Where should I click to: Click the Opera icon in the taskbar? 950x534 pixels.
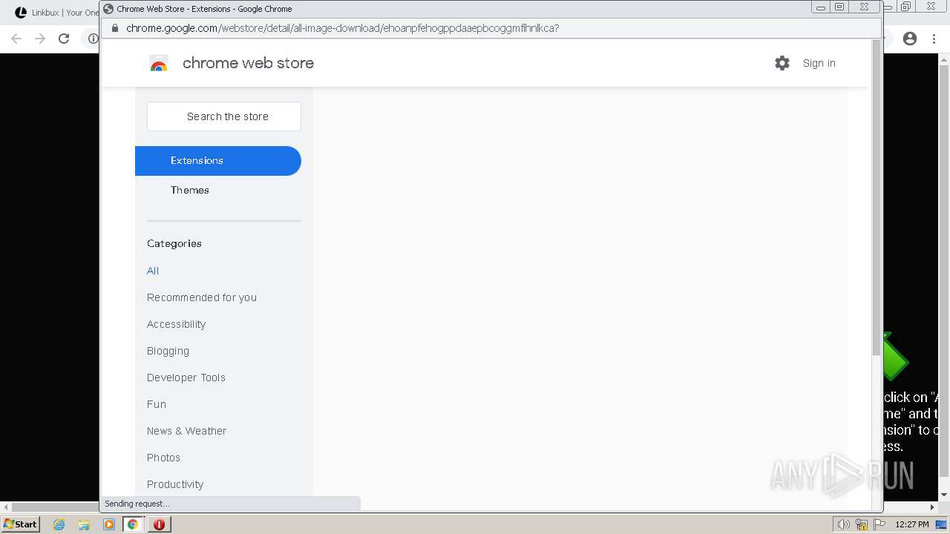click(159, 524)
